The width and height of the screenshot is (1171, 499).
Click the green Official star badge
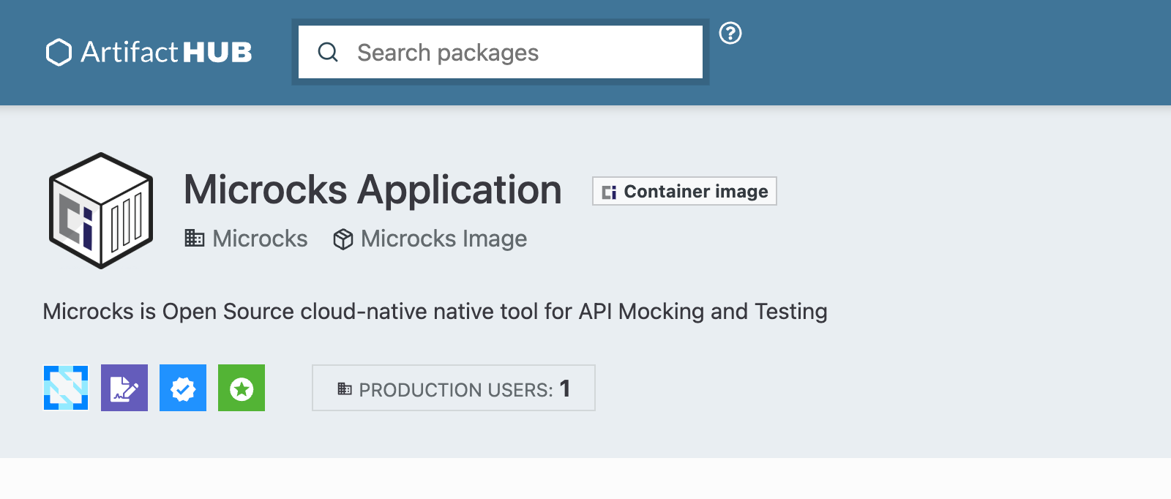(x=242, y=388)
